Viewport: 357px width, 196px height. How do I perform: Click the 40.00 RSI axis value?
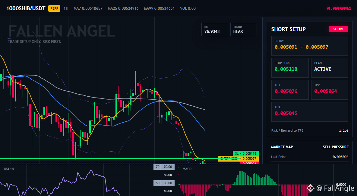coord(168,191)
